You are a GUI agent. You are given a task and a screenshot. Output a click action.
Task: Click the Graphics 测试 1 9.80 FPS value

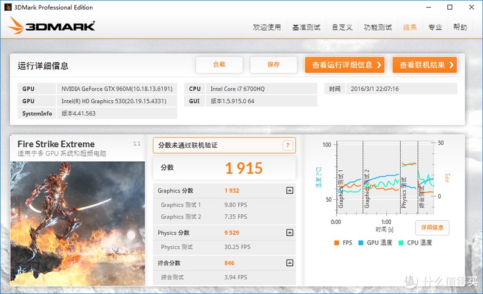click(235, 205)
